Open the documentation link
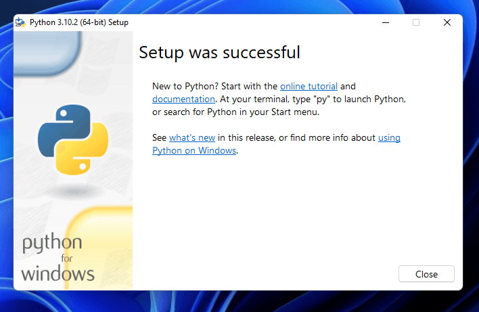This screenshot has height=312, width=479. [x=183, y=99]
